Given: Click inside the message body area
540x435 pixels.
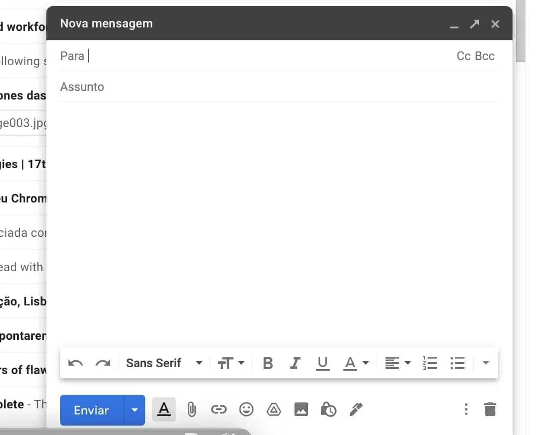Looking at the screenshot, I should (279, 223).
